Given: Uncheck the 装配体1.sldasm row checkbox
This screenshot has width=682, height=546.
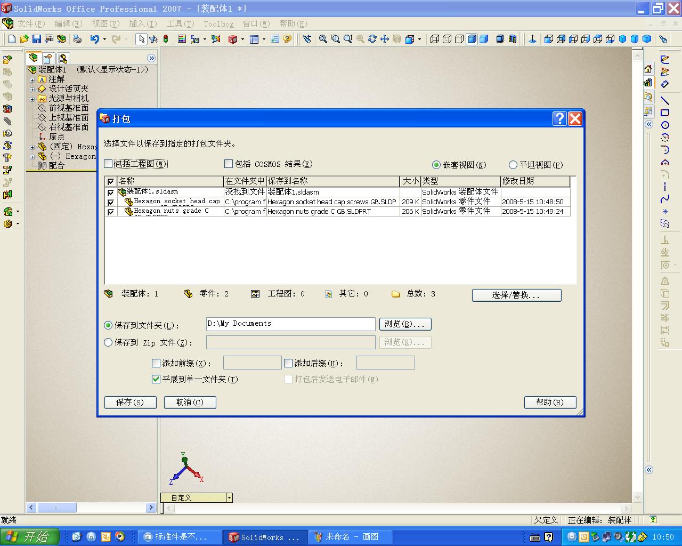Looking at the screenshot, I should pyautogui.click(x=111, y=192).
